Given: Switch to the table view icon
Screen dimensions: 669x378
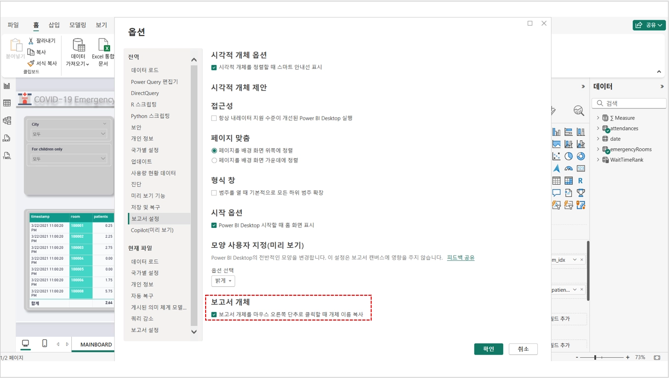Looking at the screenshot, I should [x=7, y=103].
